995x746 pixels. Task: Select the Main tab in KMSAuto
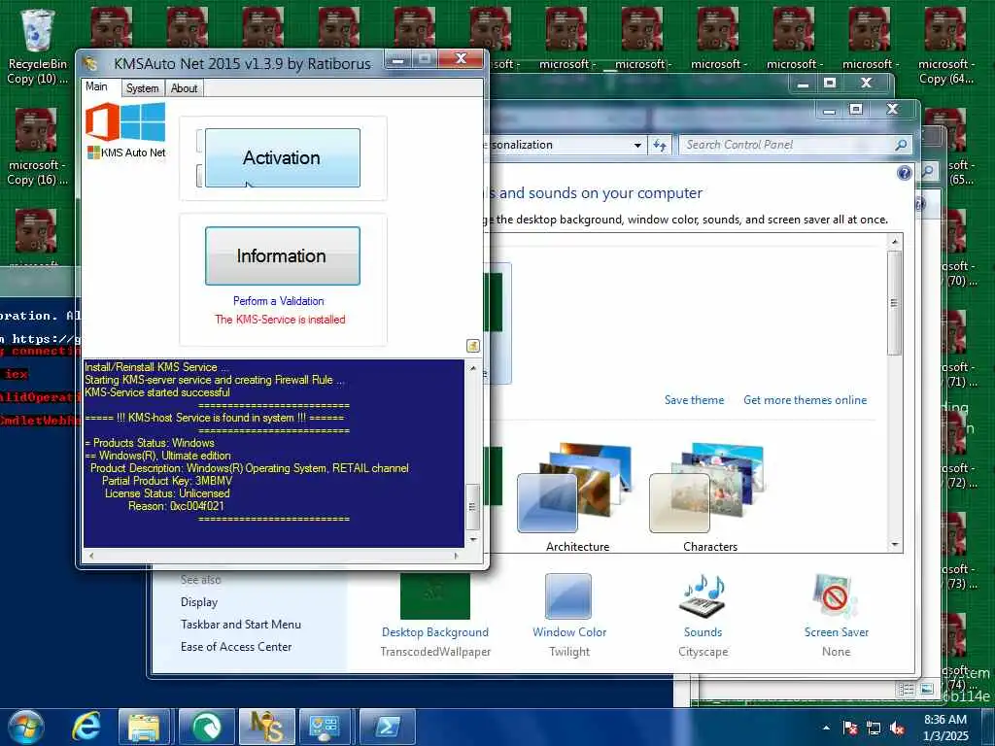96,86
